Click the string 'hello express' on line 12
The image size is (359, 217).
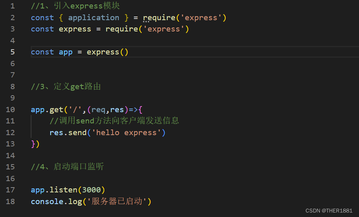click(x=127, y=133)
